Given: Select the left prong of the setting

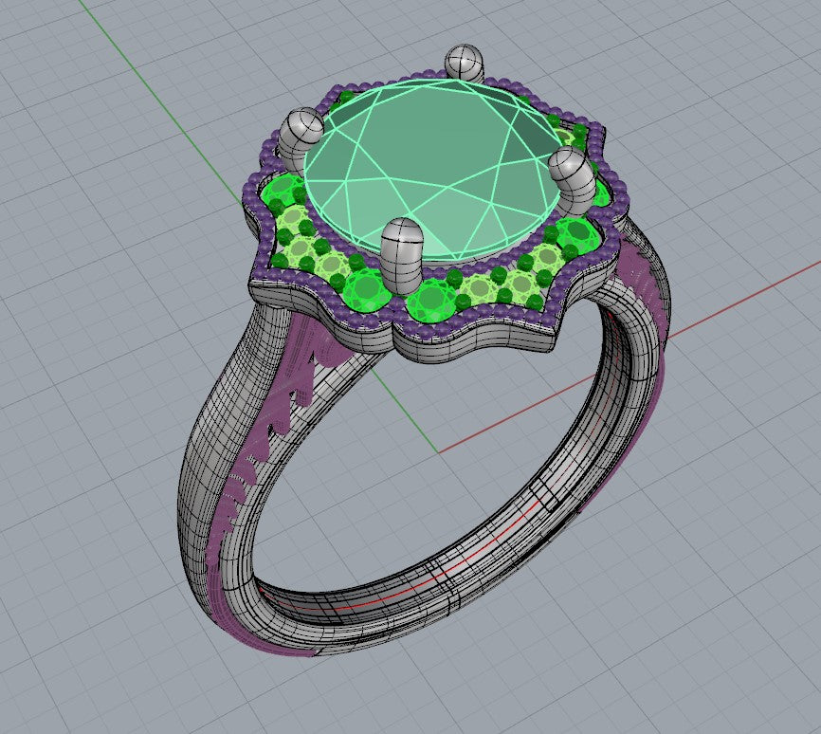Looking at the screenshot, I should coord(304,133).
